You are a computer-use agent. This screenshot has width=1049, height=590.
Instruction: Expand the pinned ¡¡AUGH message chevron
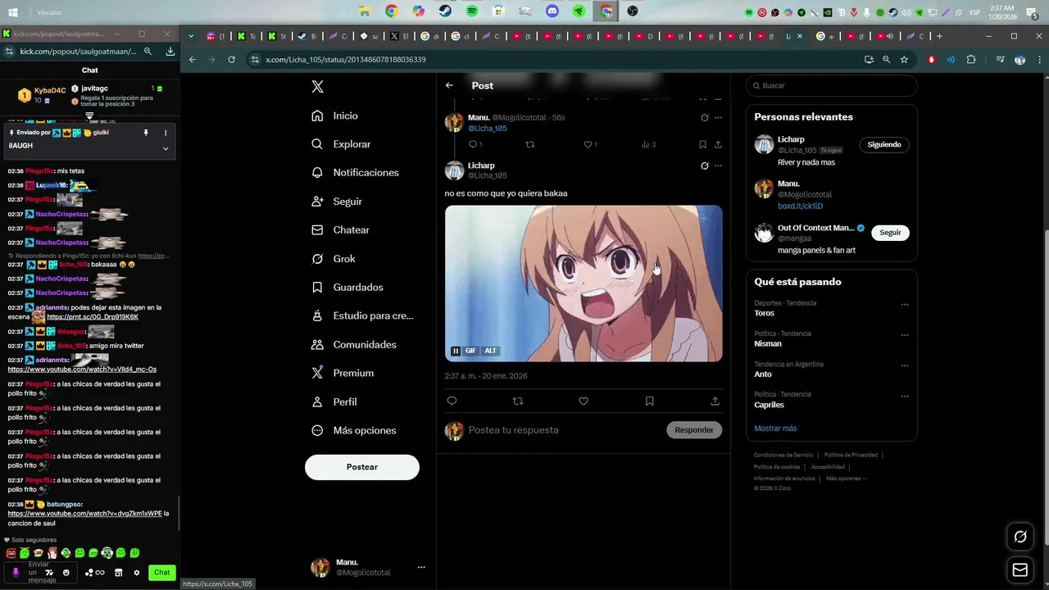[x=166, y=148]
